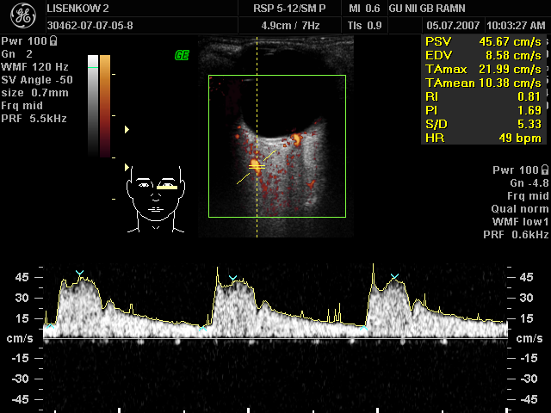
Task: Click the PI 1.69 result
Action: (x=483, y=110)
